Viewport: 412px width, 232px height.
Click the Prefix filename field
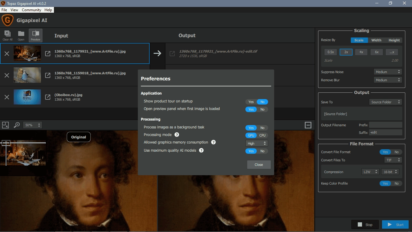coord(385,125)
